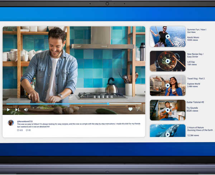Screen dimensions: 215x175
Task: Visit the Lofi Day channel
Action: [191, 62]
